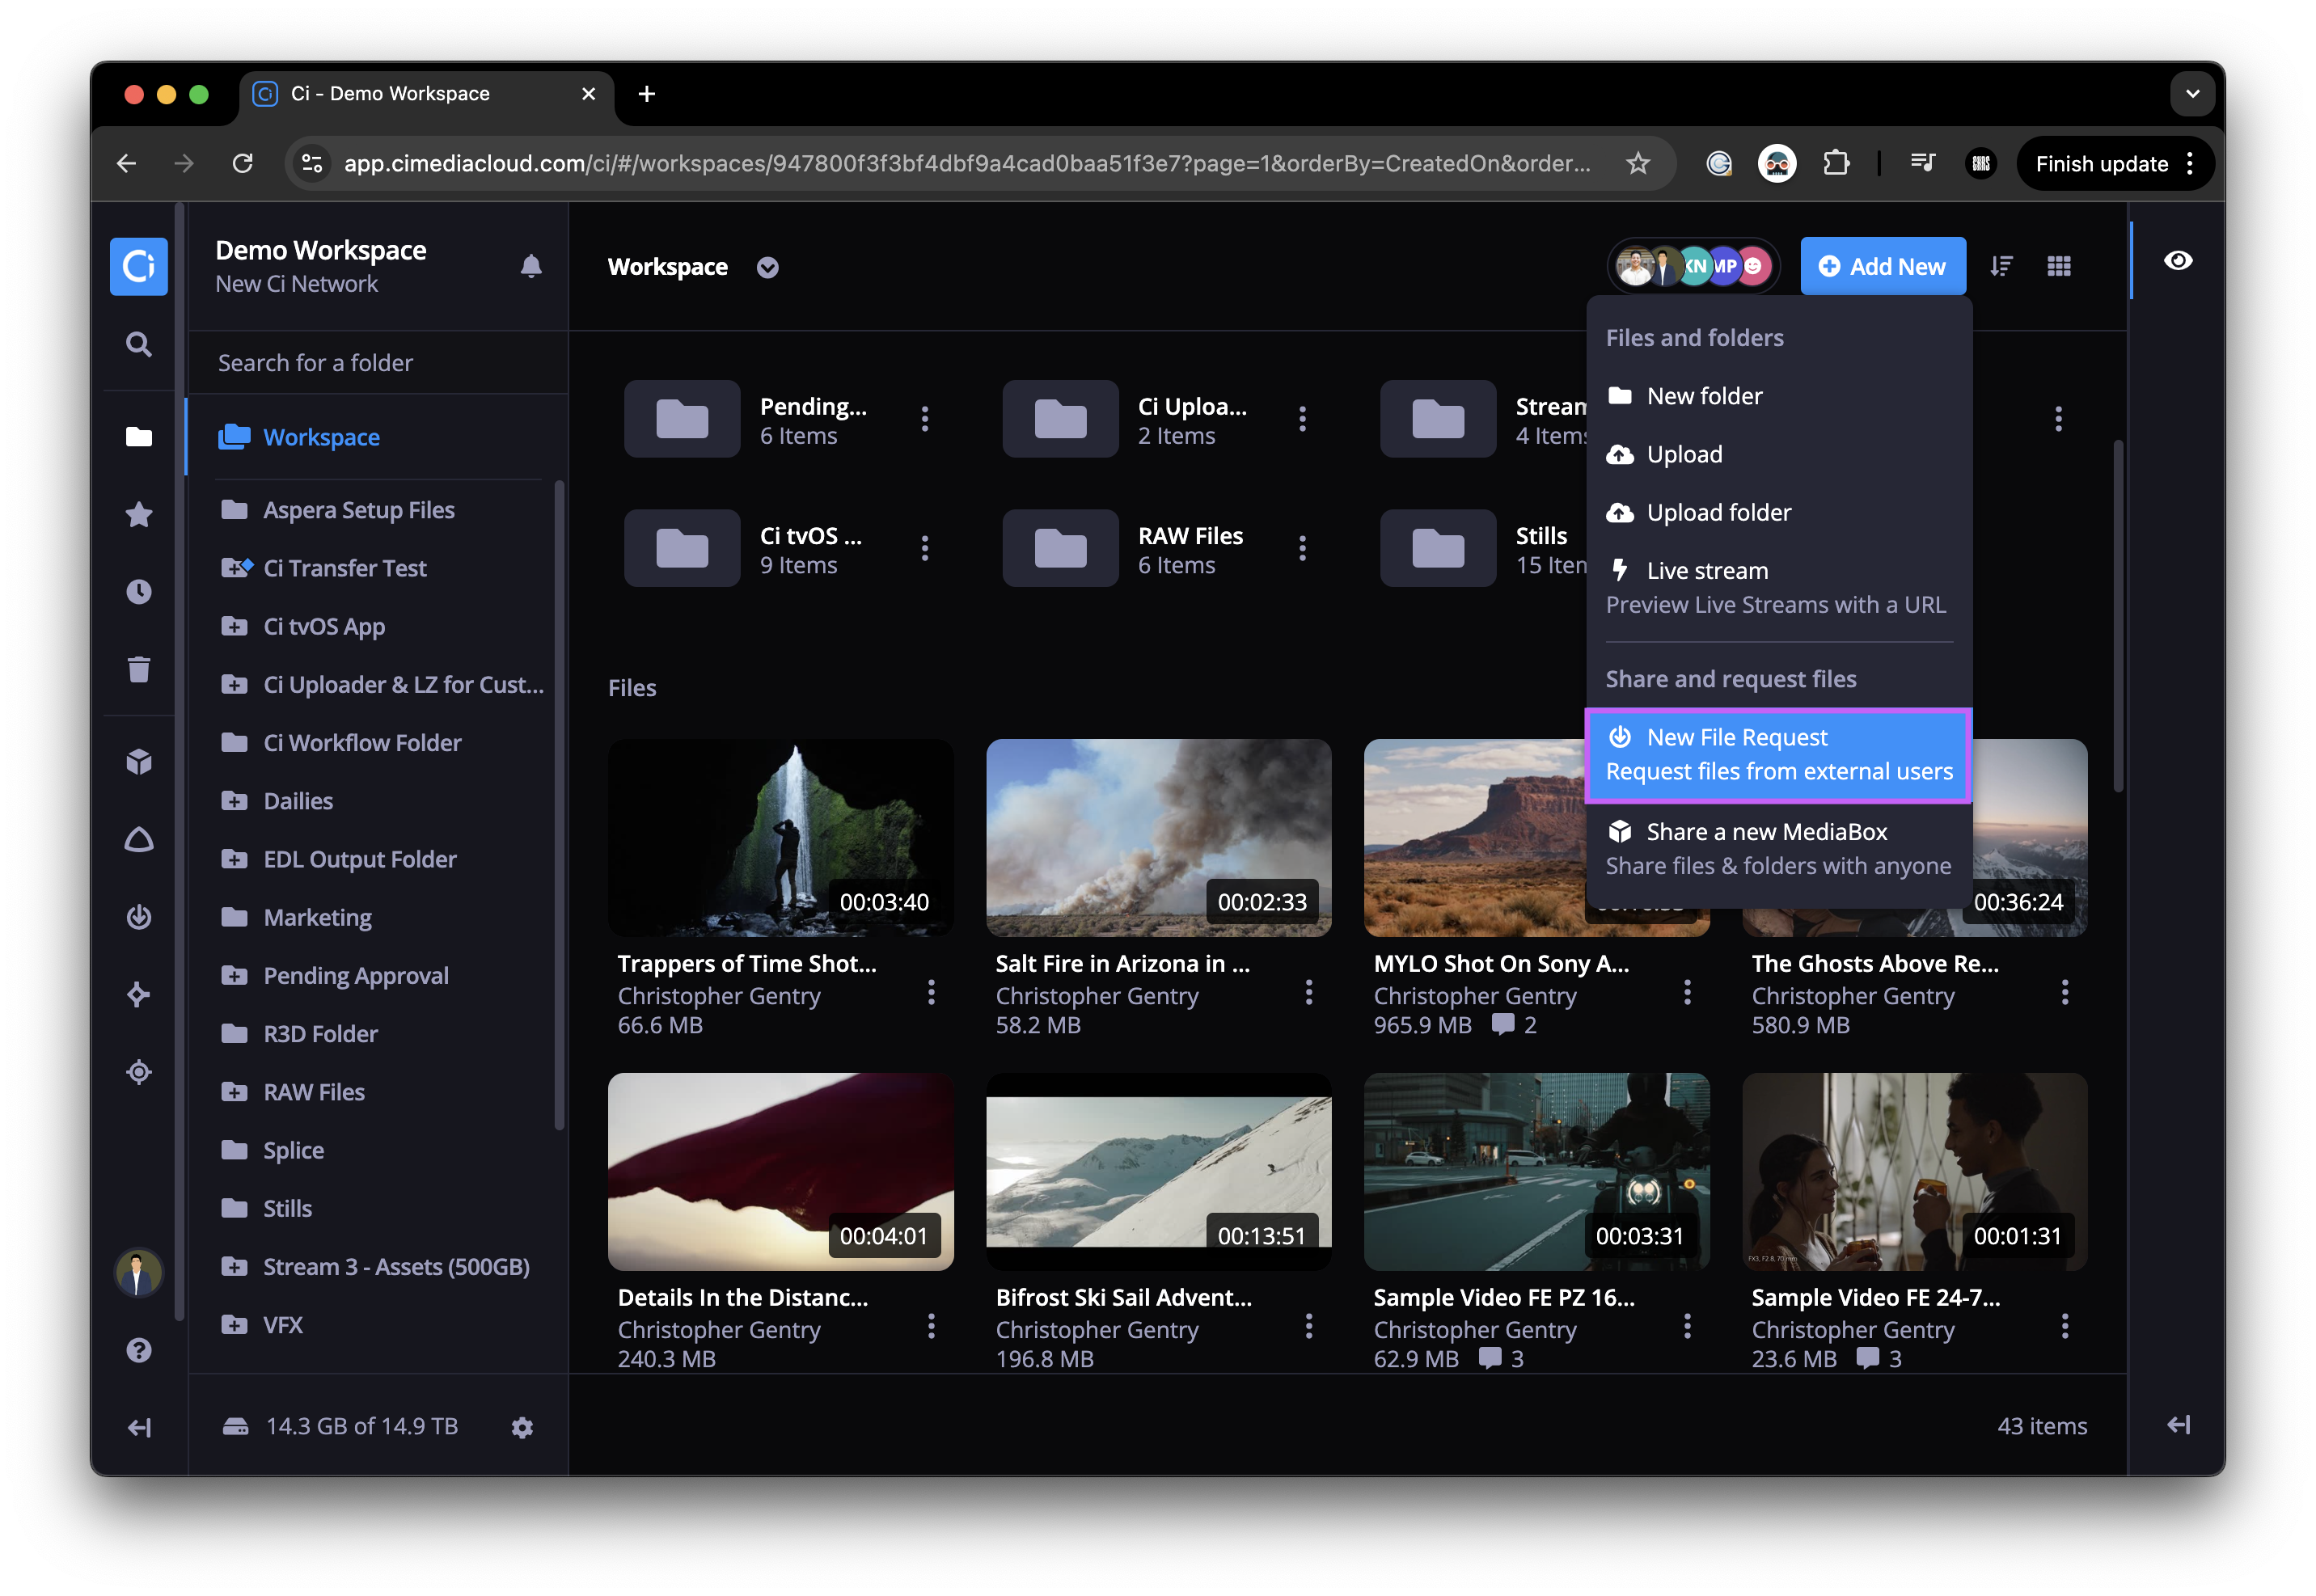Open the options menu for Stills folder
The width and height of the screenshot is (2316, 1596).
[1680, 547]
